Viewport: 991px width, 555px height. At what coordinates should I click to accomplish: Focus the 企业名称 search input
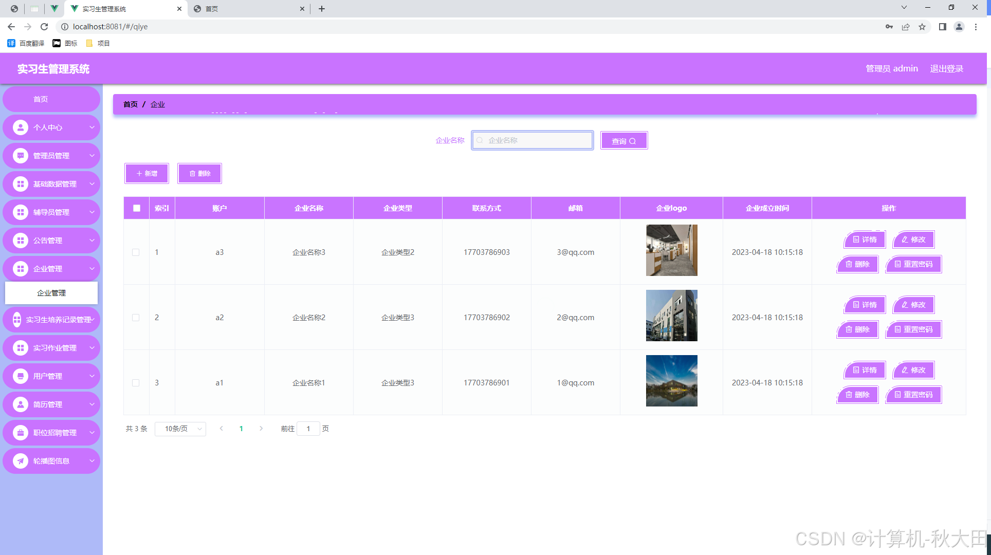click(533, 140)
